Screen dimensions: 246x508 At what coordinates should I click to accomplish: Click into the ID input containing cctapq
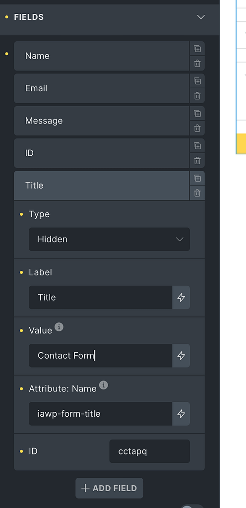[150, 451]
